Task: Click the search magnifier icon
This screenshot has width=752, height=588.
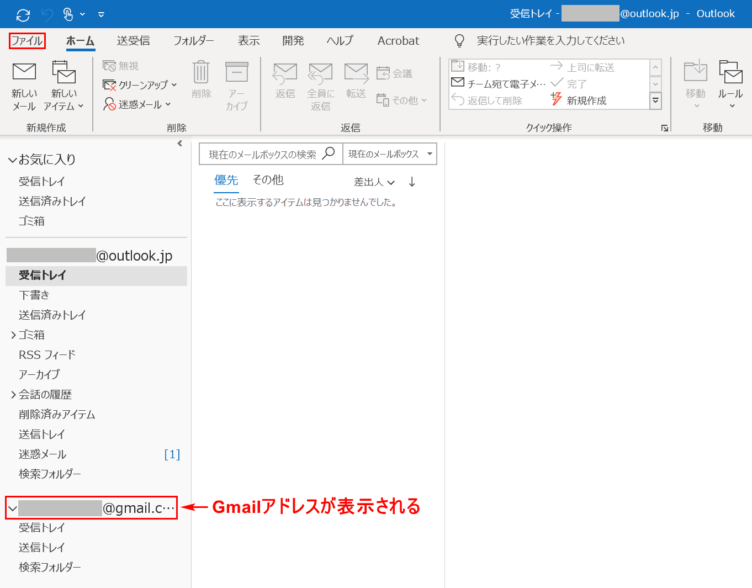Action: point(329,153)
